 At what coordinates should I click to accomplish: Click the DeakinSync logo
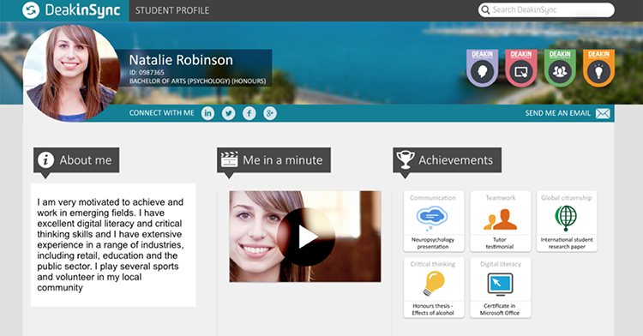71,10
